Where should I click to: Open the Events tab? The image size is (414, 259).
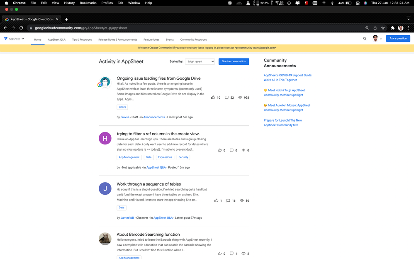170,40
